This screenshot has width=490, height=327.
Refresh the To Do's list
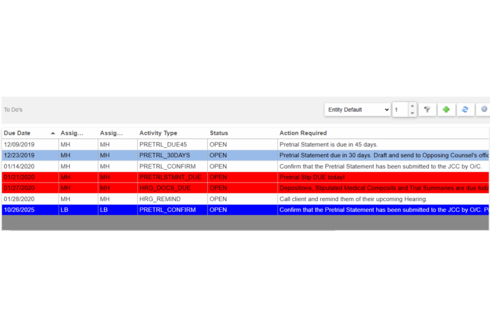[x=465, y=109]
